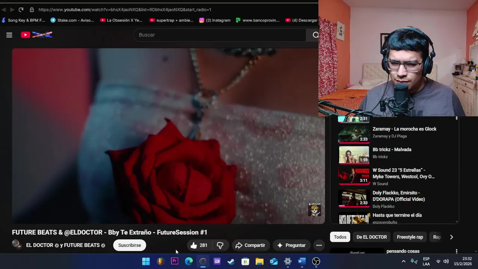This screenshot has height=269, width=478.
Task: Go forward with browser forward arrow
Action: [12, 9]
